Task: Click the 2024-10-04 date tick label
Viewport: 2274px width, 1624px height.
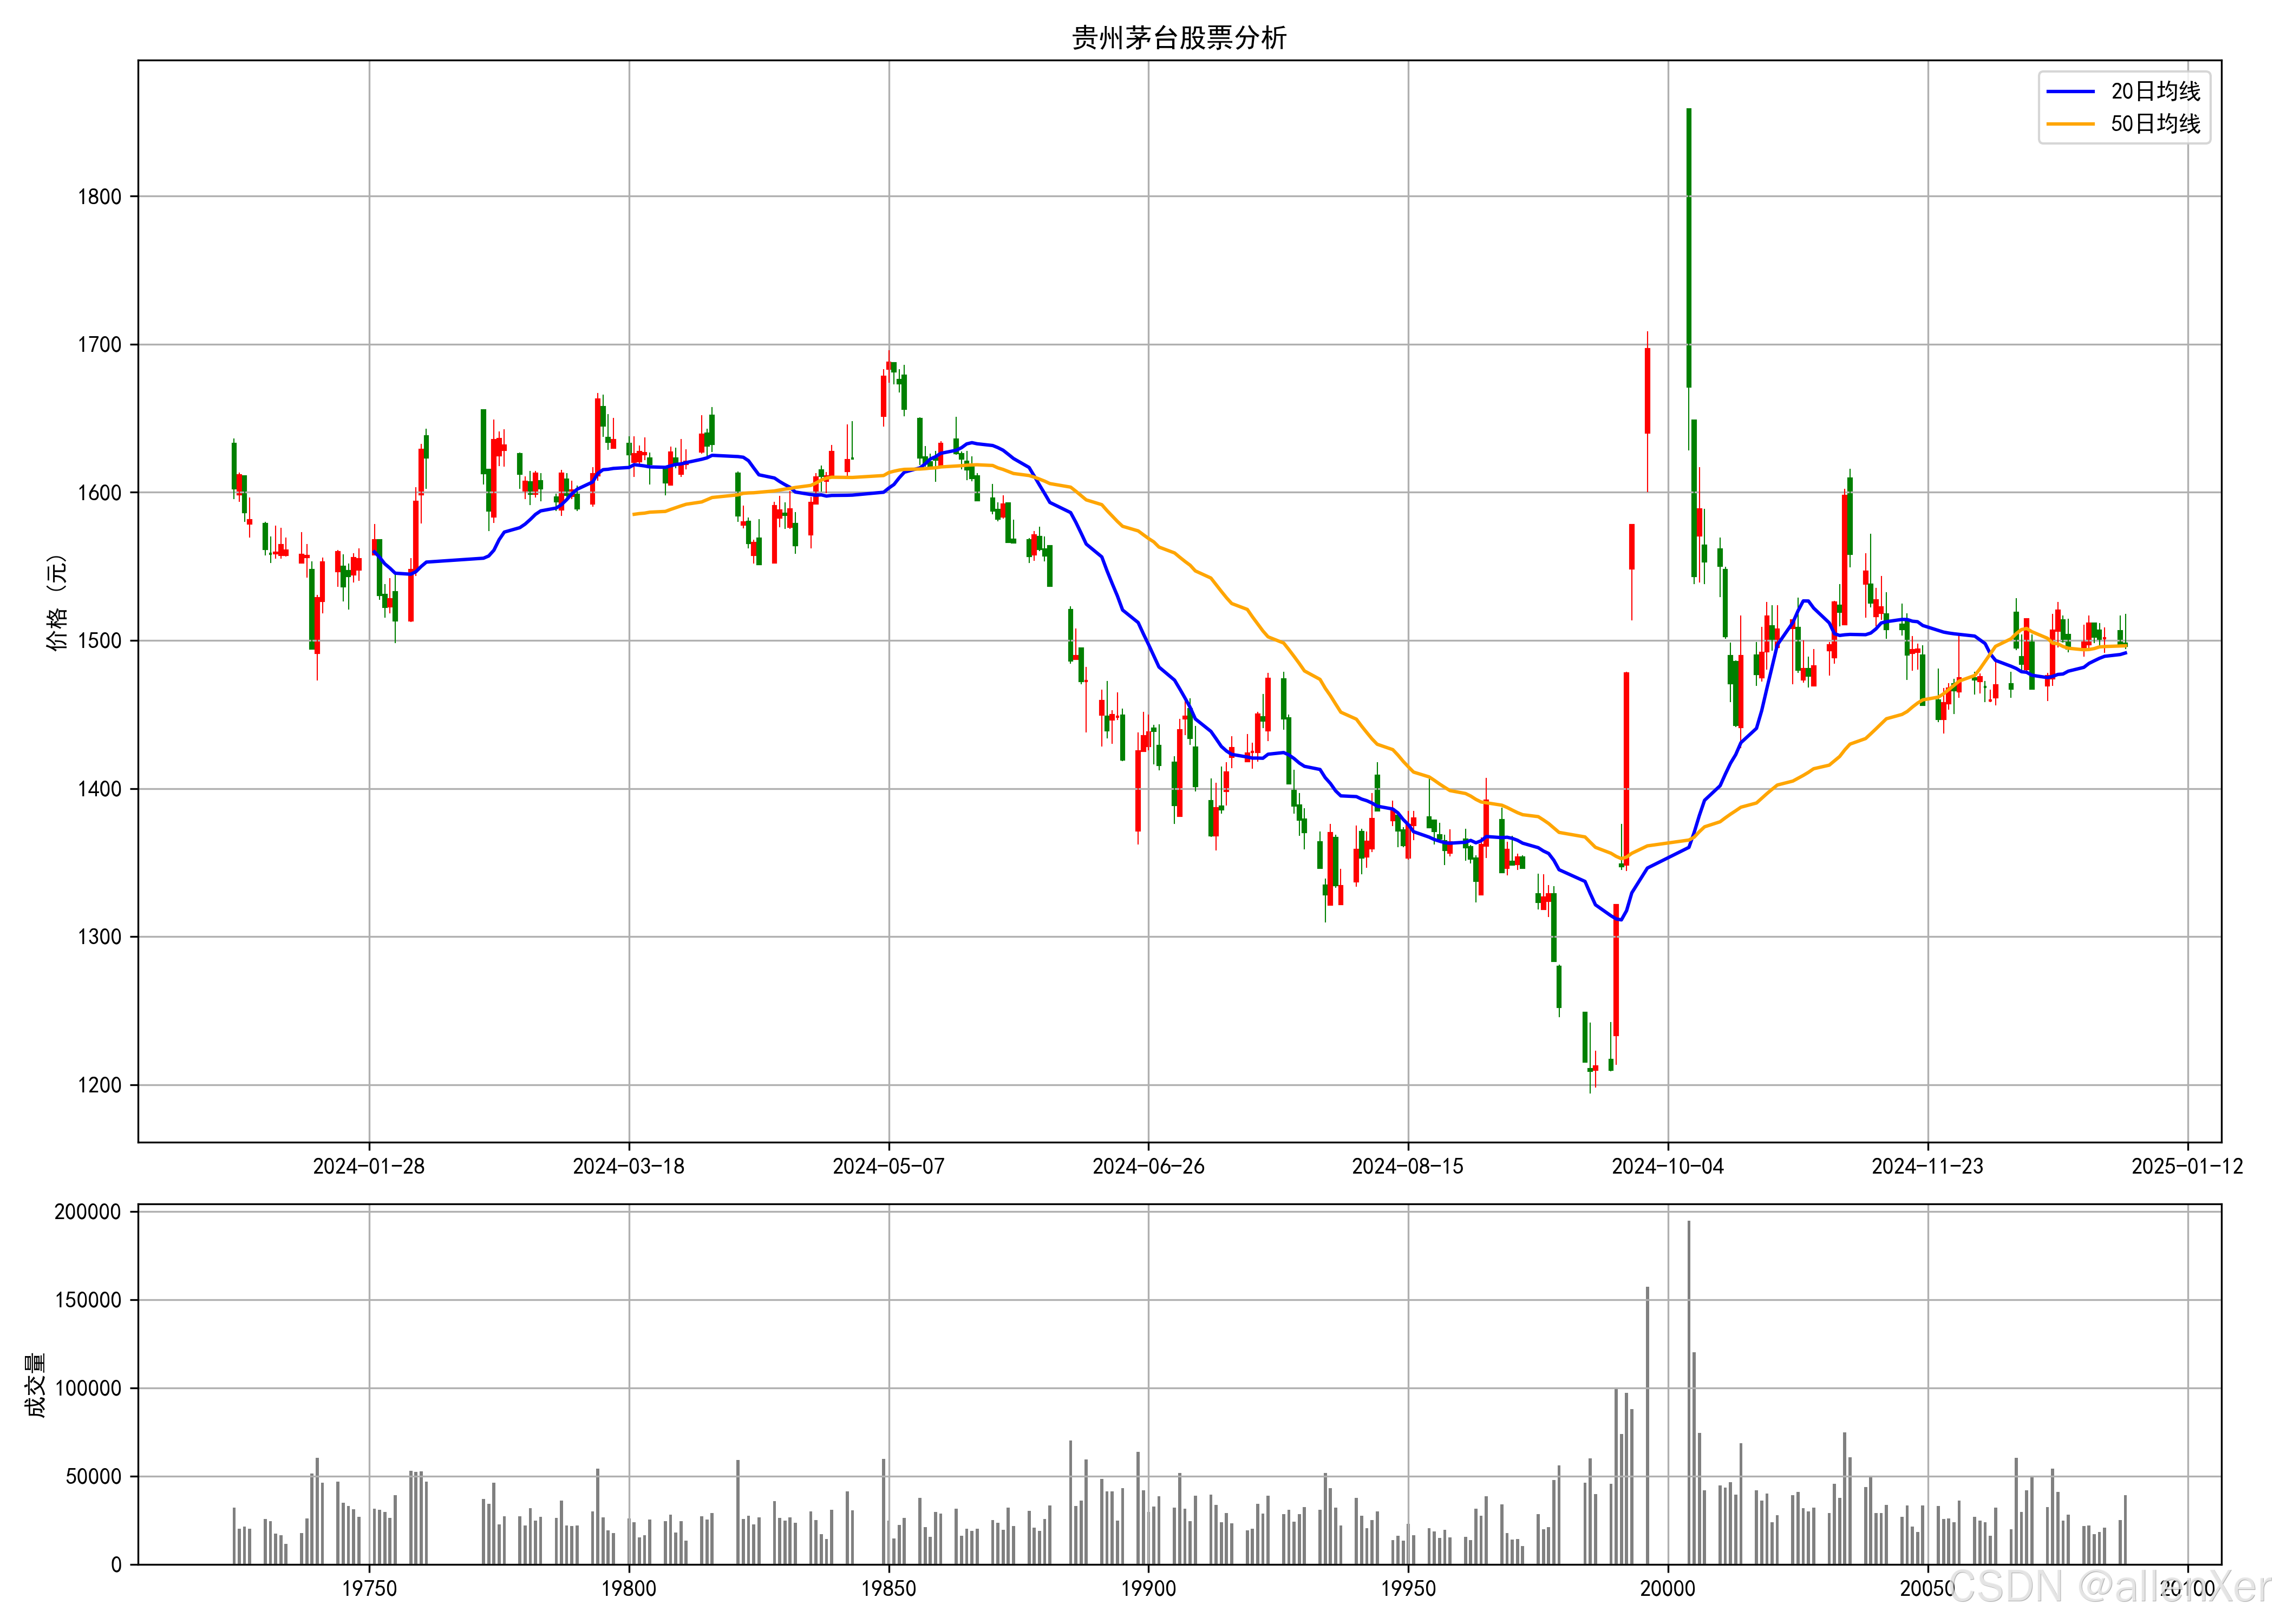Action: coord(1667,1166)
